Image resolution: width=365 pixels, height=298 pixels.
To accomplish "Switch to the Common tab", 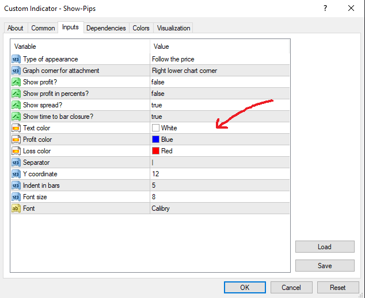I will [43, 28].
